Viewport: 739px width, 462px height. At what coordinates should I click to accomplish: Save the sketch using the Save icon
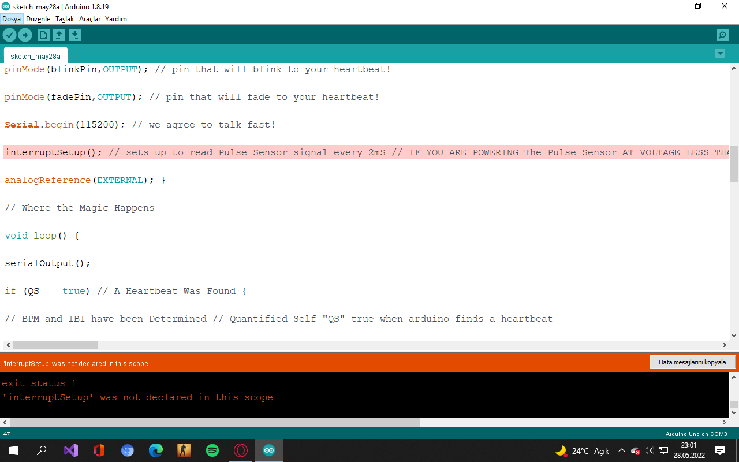point(74,35)
